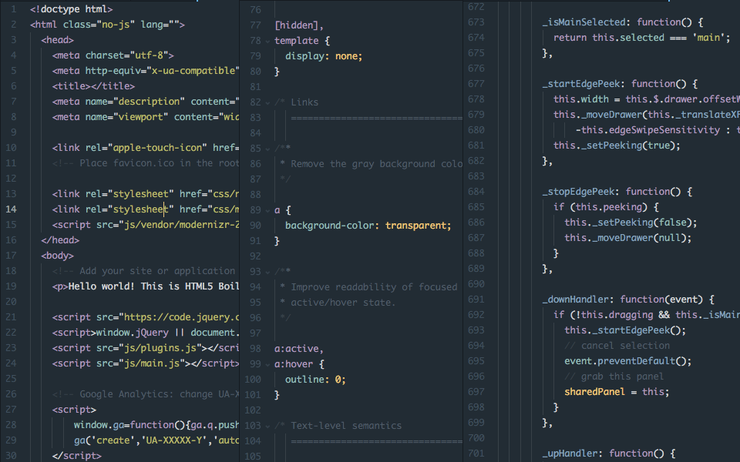Fold the Text-level semantics comment at line 103
Image resolution: width=740 pixels, height=462 pixels.
coord(267,426)
